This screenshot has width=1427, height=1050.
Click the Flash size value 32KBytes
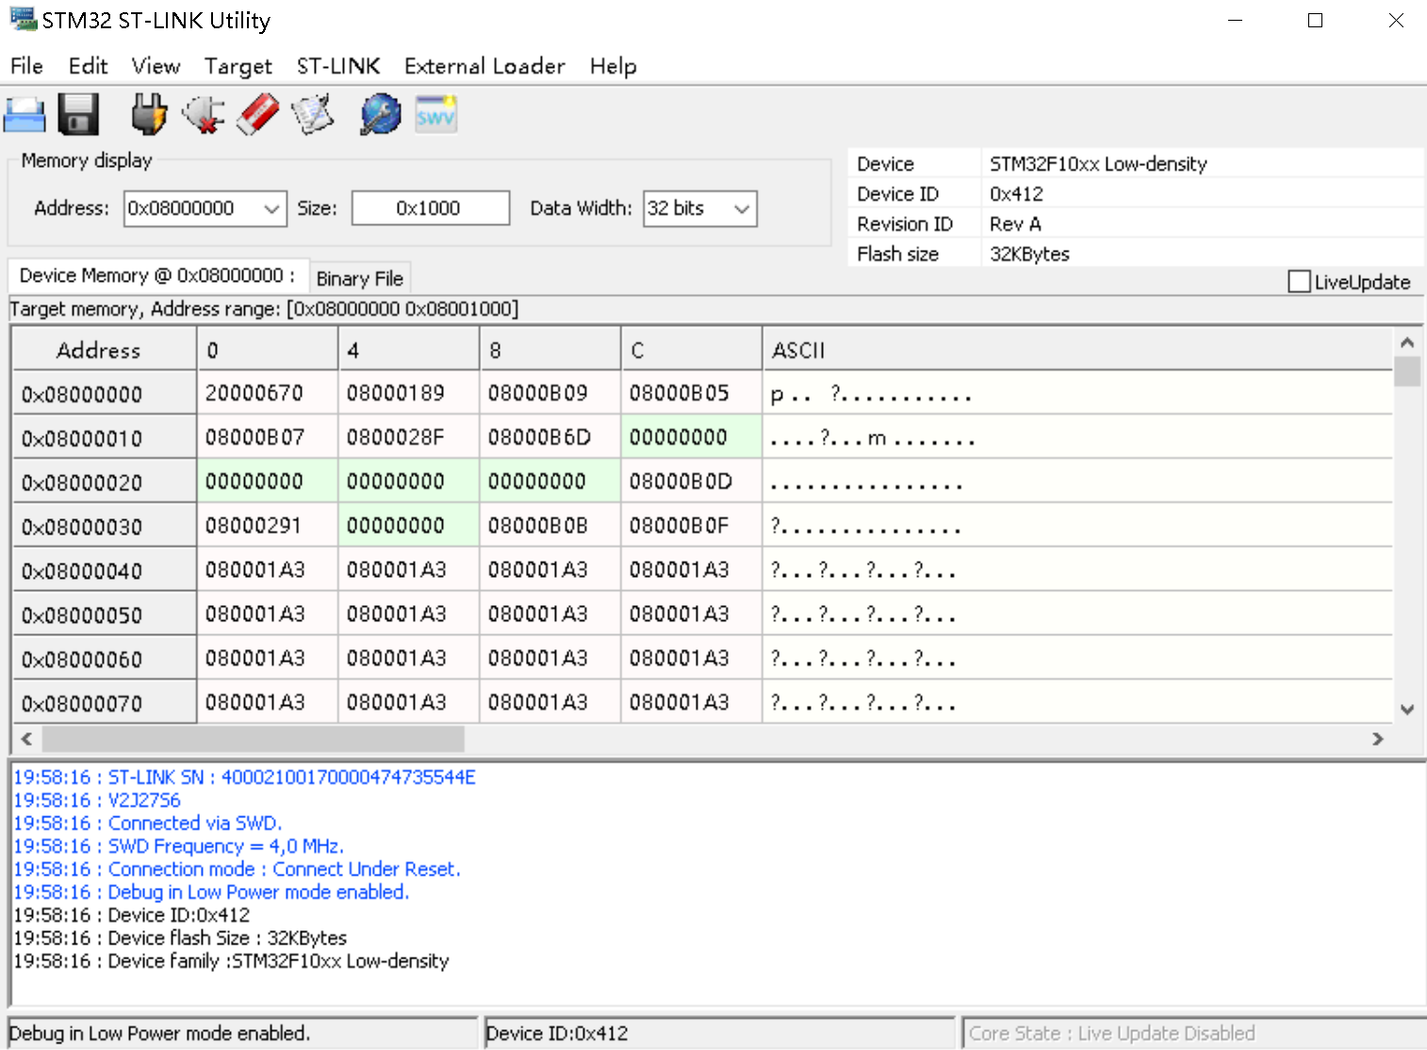coord(1029,254)
